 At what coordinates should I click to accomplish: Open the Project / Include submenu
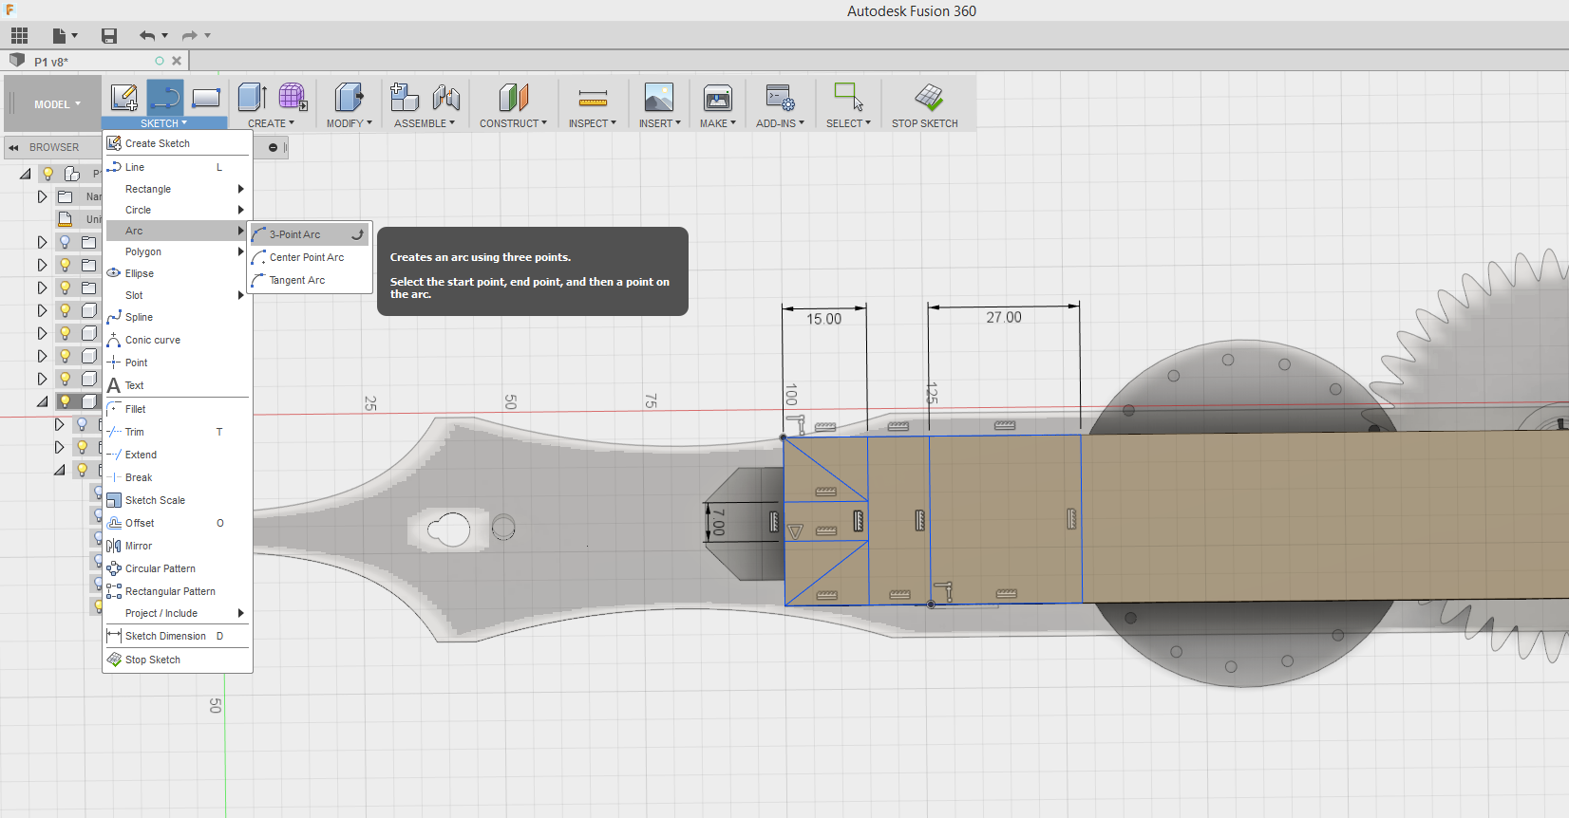pos(178,613)
